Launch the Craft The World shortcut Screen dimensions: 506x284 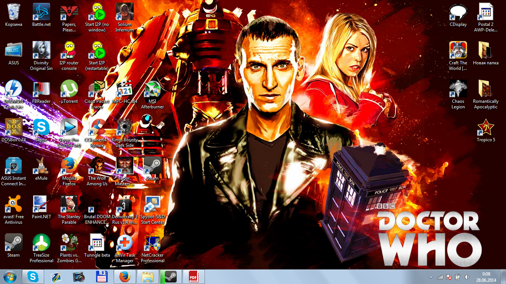(458, 56)
